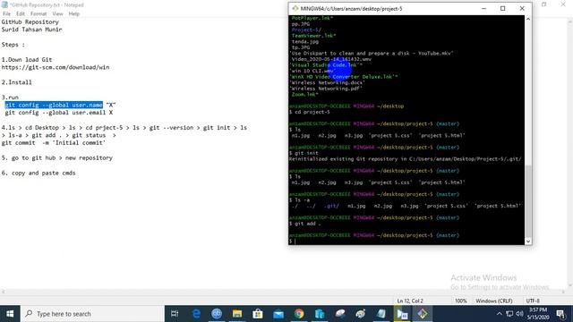Open the Windows Start menu
Viewport: 573px width, 322px height.
coord(10,314)
